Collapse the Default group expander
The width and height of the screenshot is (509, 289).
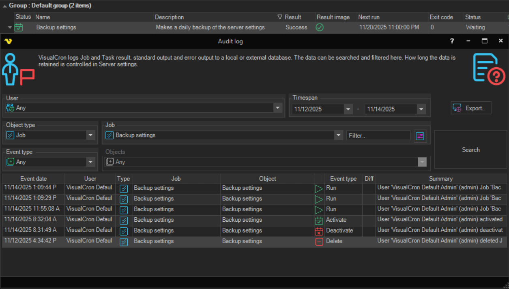[5, 6]
